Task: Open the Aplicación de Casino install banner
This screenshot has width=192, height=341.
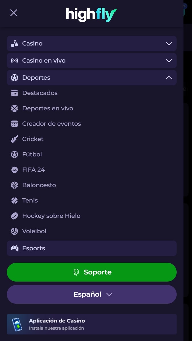Action: coord(92,324)
